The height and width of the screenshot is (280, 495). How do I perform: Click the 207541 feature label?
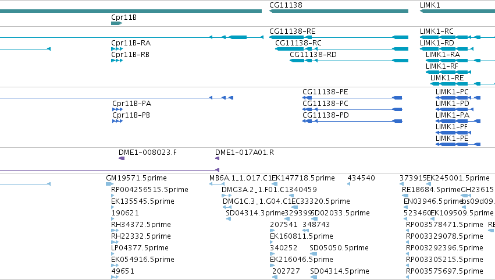tap(283, 225)
